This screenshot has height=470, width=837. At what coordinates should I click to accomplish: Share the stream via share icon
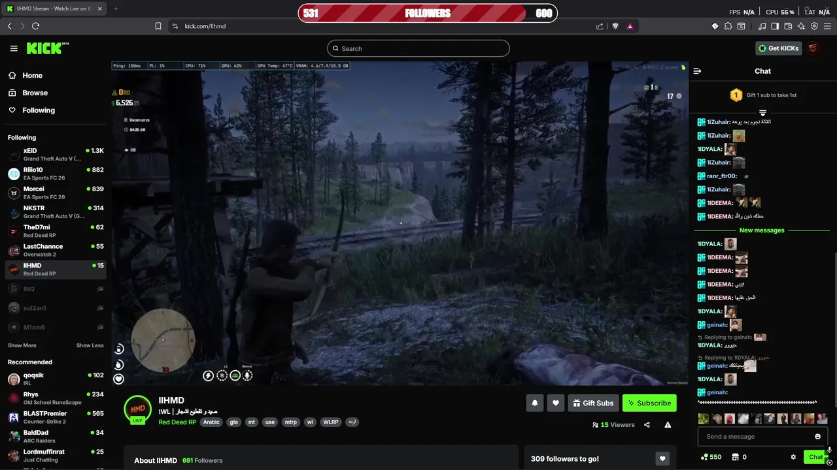tap(647, 425)
